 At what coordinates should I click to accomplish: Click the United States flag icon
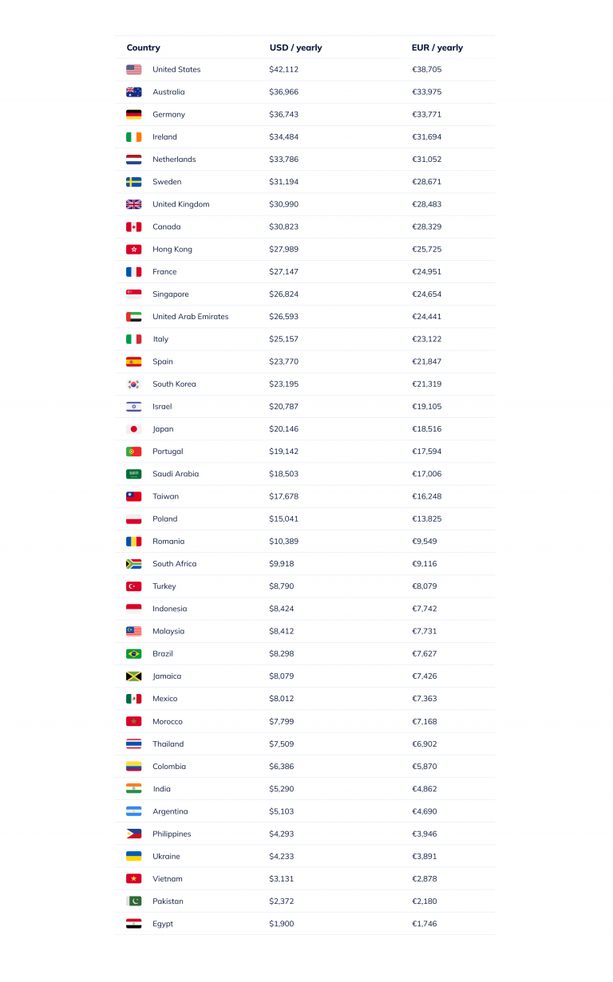133,69
